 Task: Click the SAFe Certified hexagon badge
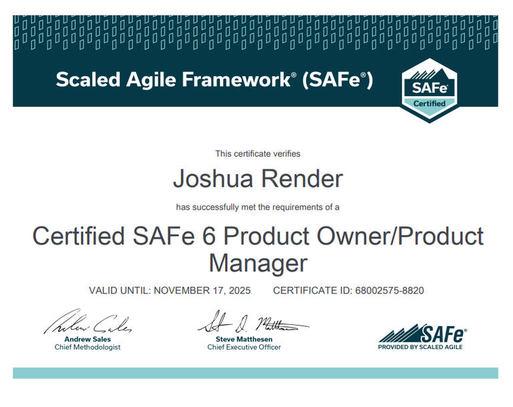(430, 91)
